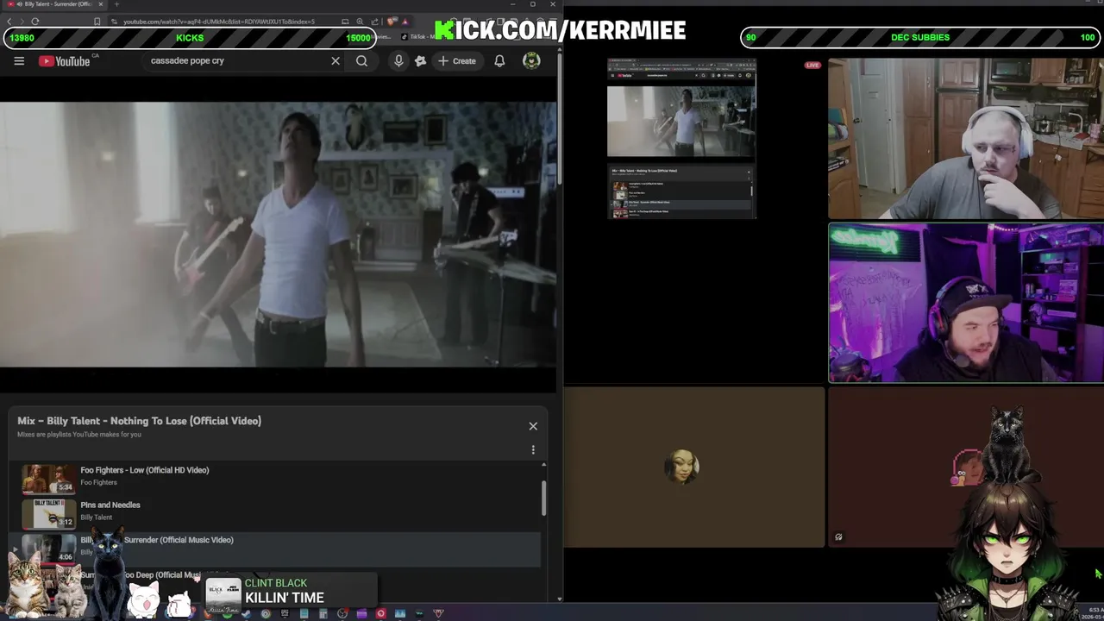Click the Billy Talent name under Pins and Needles
Screen dimensions: 1104x621
(x=97, y=517)
